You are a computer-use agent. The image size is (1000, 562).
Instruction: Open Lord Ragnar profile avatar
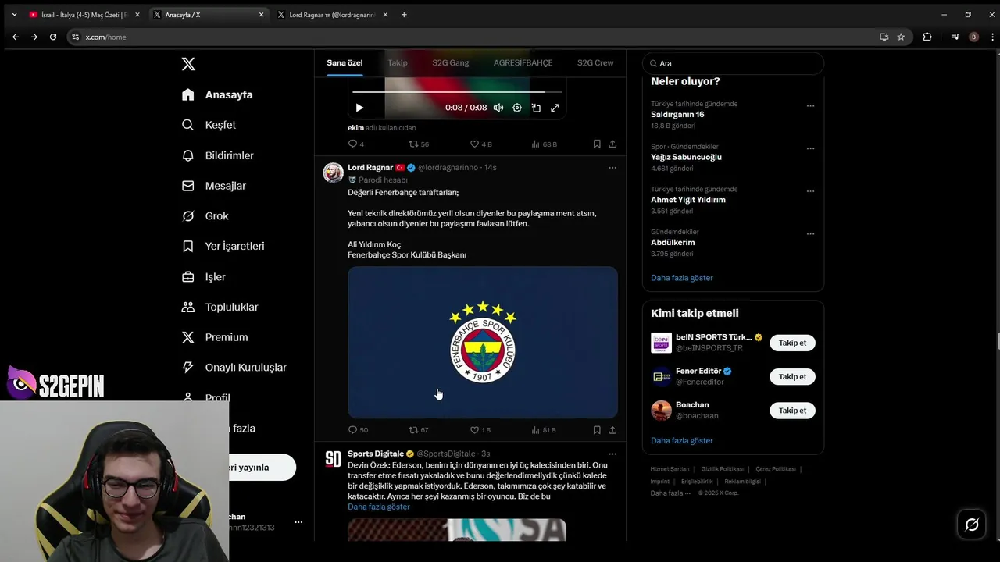pyautogui.click(x=333, y=173)
